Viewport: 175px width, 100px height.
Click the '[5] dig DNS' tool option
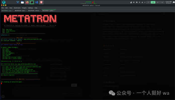click(x=7, y=54)
